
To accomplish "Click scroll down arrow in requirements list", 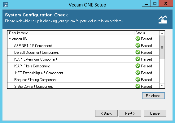I will click(162, 86).
